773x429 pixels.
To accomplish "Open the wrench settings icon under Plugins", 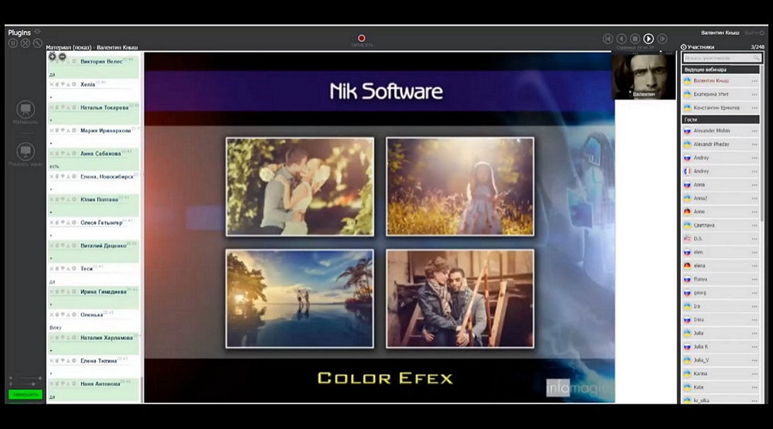I will 37,43.
